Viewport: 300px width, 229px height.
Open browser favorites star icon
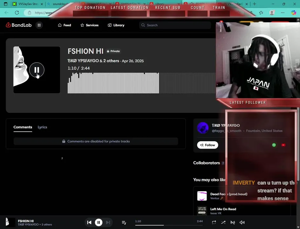click(x=261, y=13)
